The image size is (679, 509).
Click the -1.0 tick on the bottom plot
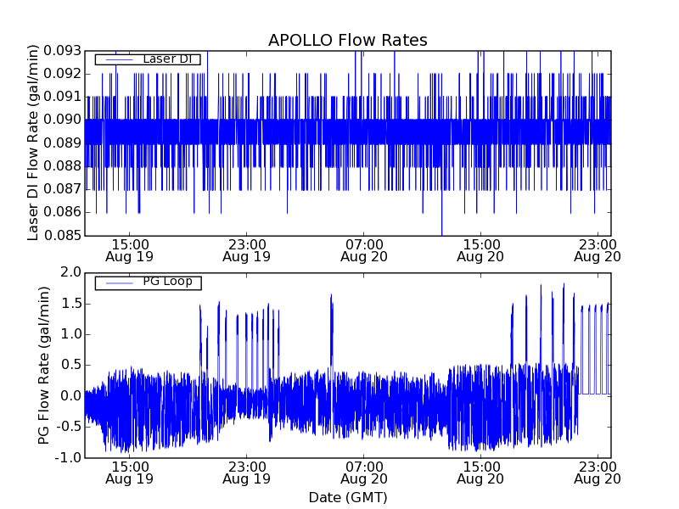click(69, 457)
